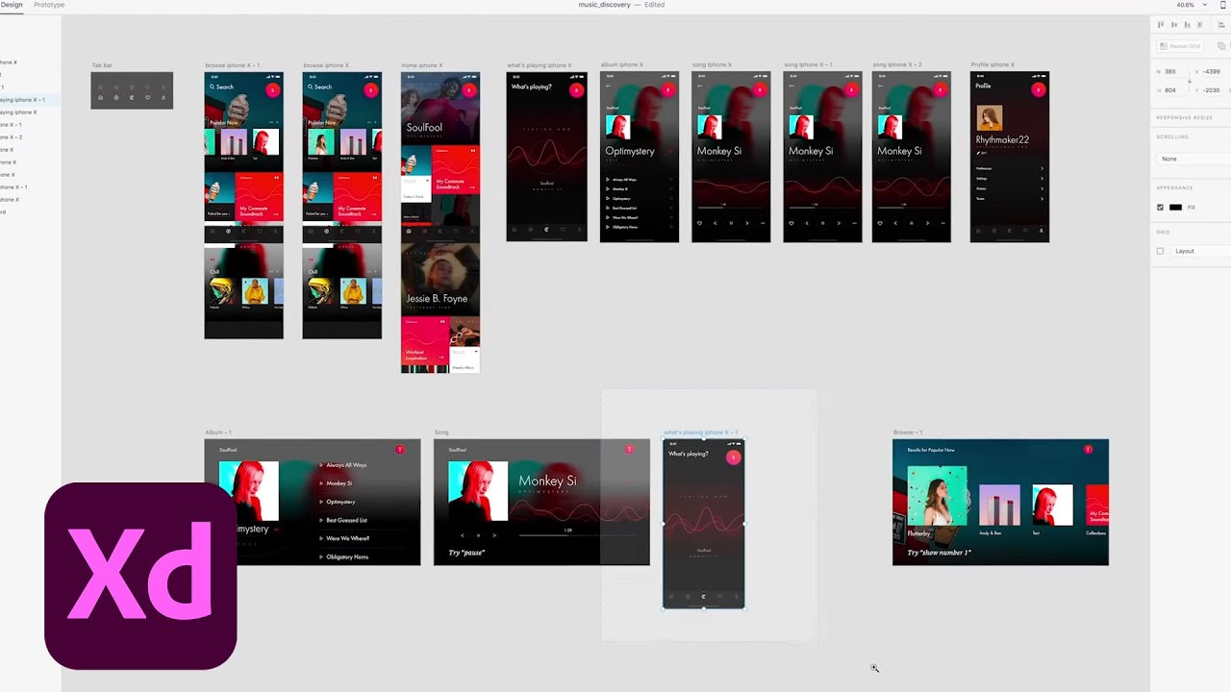Select the 'Tab bar' artboard label
1231x692 pixels.
pos(102,65)
